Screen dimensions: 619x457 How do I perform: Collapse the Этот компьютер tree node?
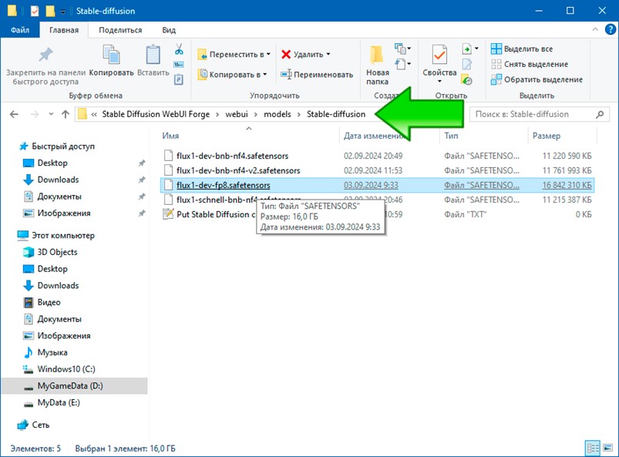coord(11,236)
